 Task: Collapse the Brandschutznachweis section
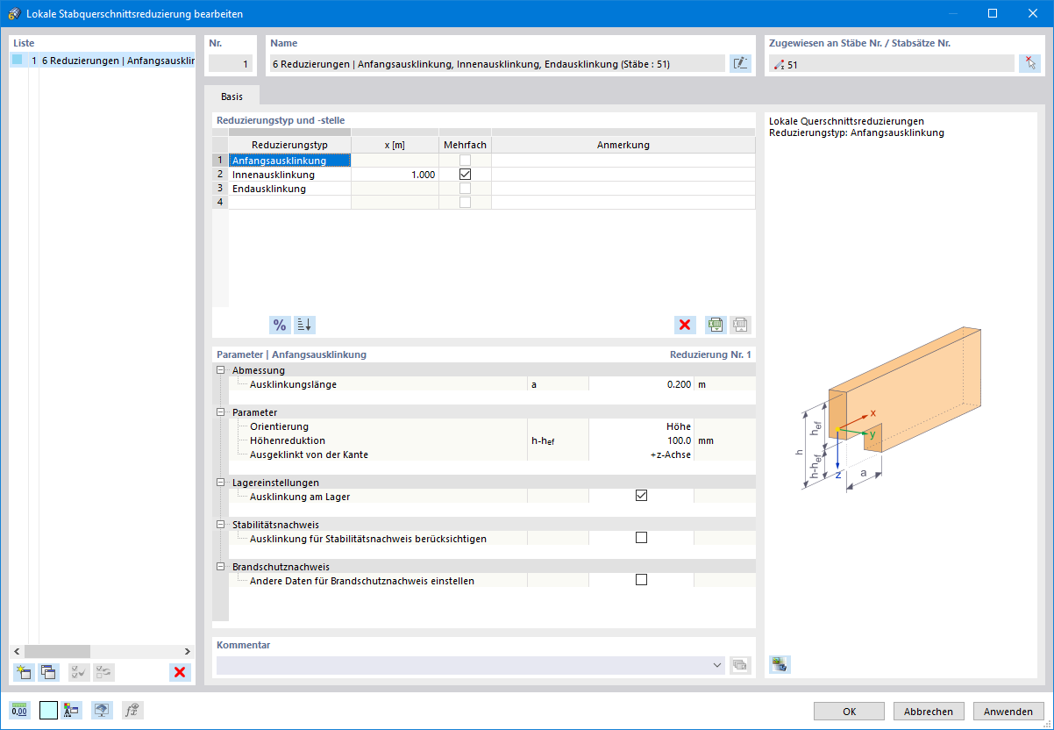(x=221, y=567)
